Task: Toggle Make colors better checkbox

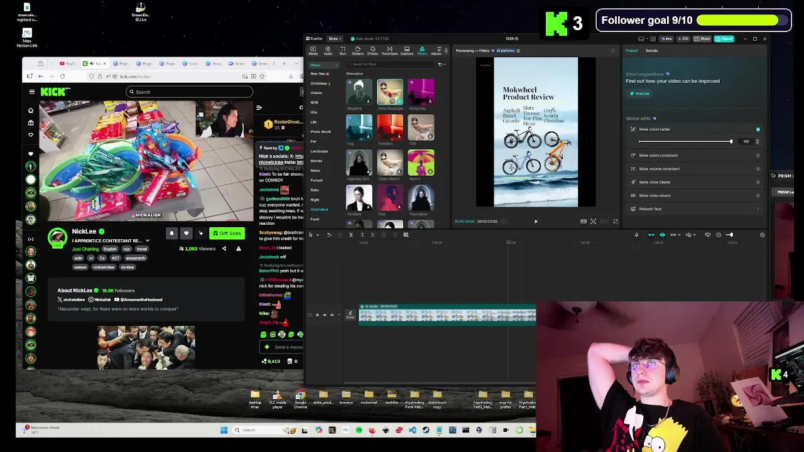Action: [x=758, y=129]
